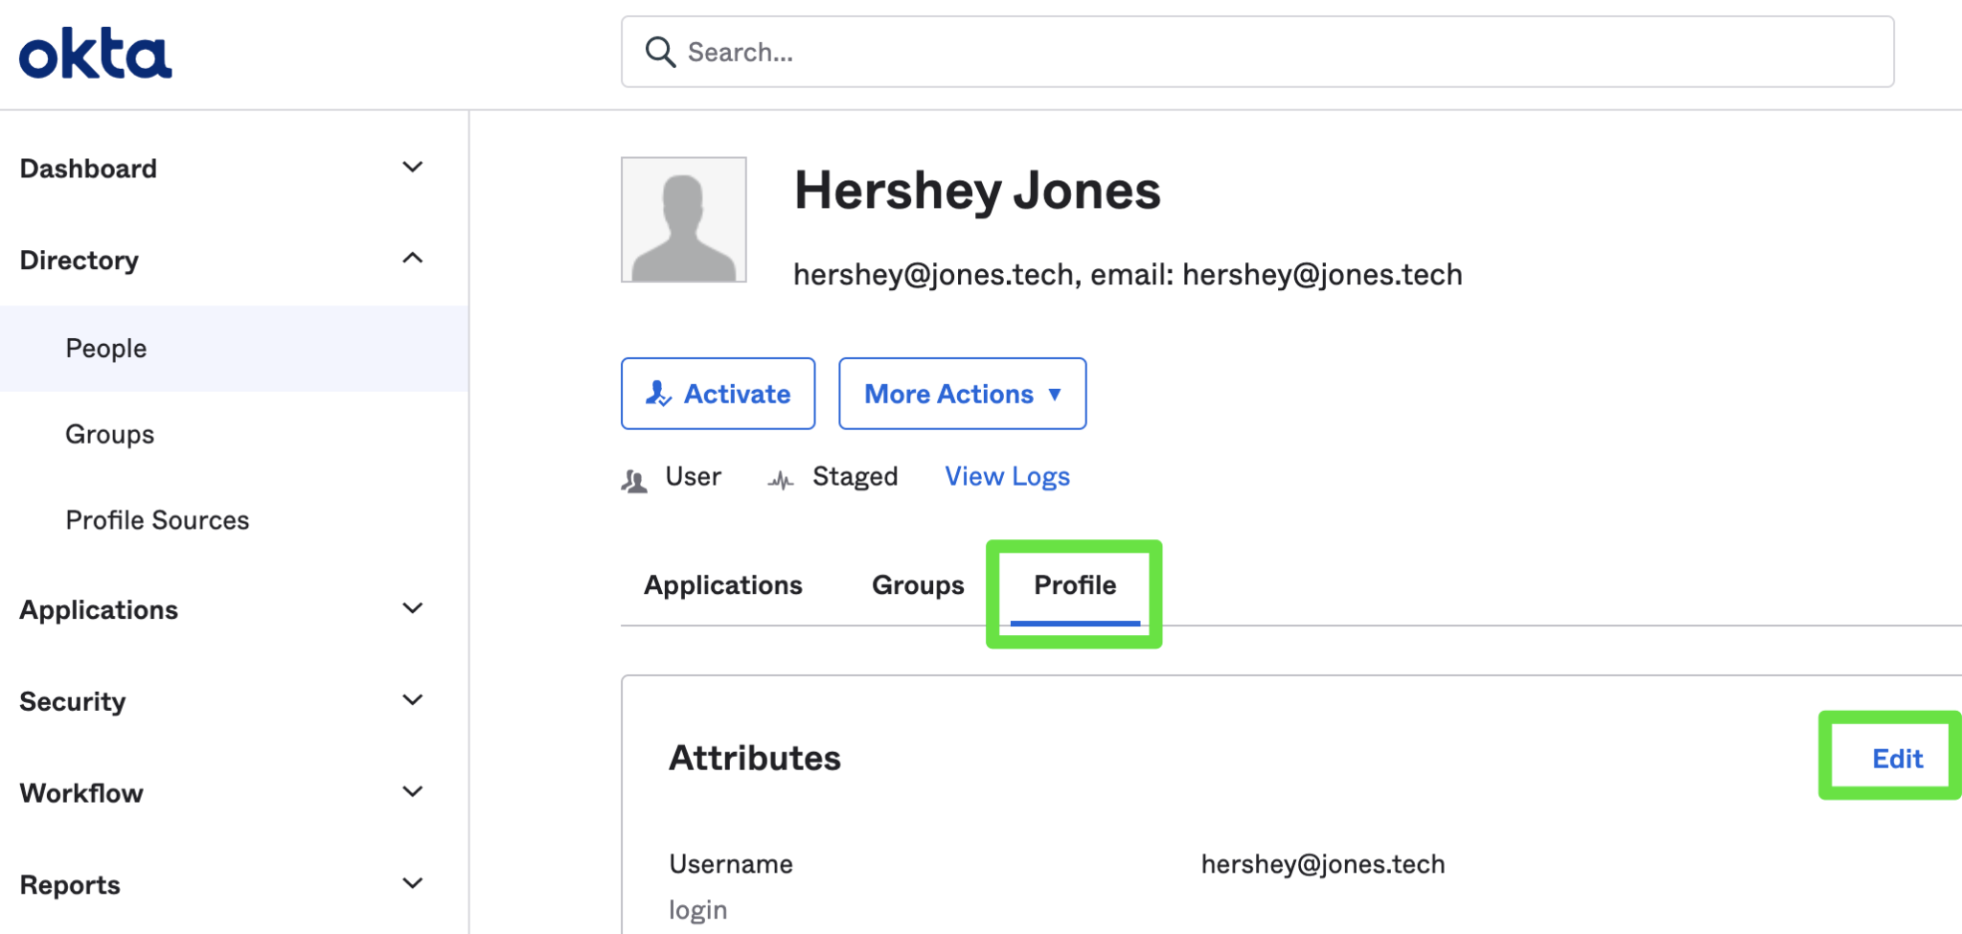Viewport: 1962px width, 934px height.
Task: Select the Profile tab
Action: [1075, 585]
